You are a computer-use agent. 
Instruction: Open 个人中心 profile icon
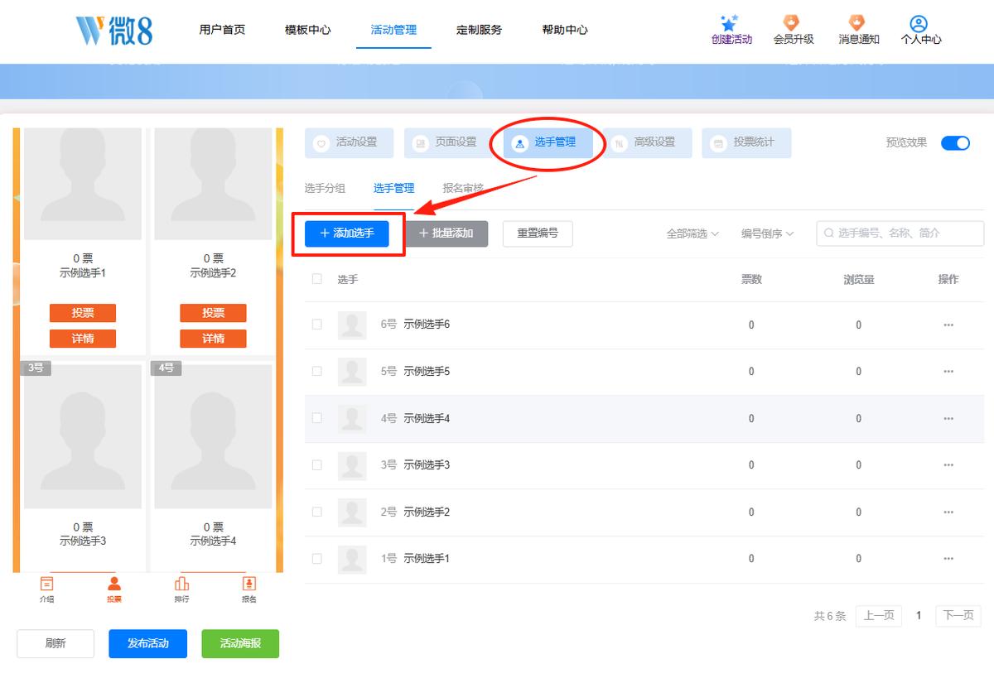click(x=918, y=23)
